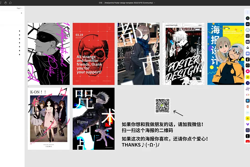Open the blue cube plugin icon

pyautogui.click(x=247, y=101)
